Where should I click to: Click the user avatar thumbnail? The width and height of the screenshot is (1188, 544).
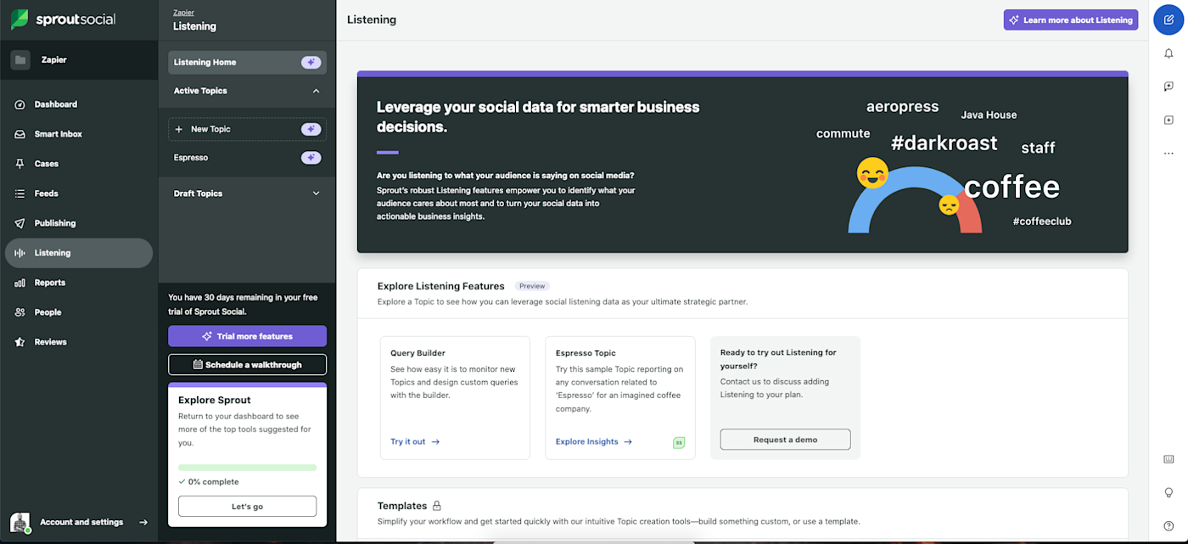pyautogui.click(x=20, y=522)
